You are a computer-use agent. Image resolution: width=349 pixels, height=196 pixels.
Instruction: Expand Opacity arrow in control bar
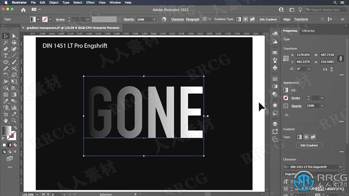[x=154, y=19]
